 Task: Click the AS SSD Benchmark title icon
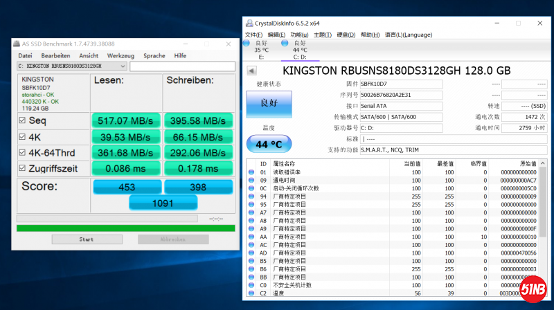click(x=16, y=43)
